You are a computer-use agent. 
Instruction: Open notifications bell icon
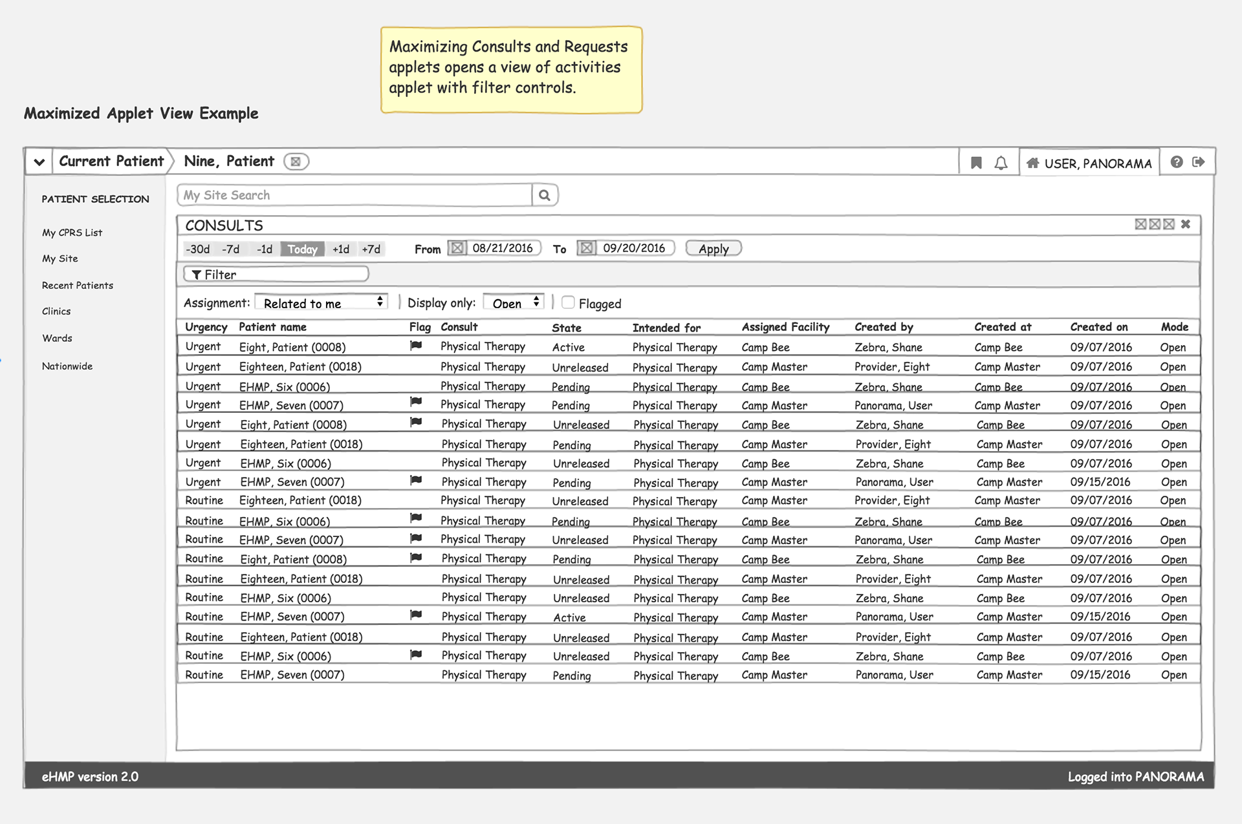coord(1001,163)
